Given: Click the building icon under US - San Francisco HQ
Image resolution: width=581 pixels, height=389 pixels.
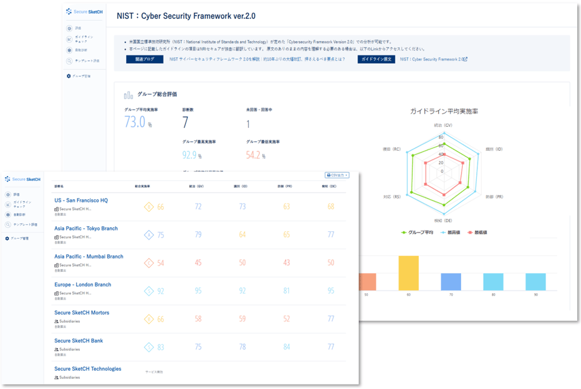Looking at the screenshot, I should (x=56, y=209).
